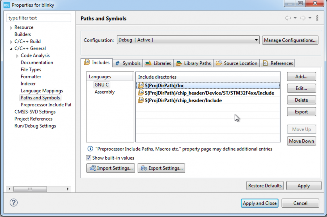Expand the C/C++ Build tree node
The width and height of the screenshot is (327, 217).
coord(11,42)
